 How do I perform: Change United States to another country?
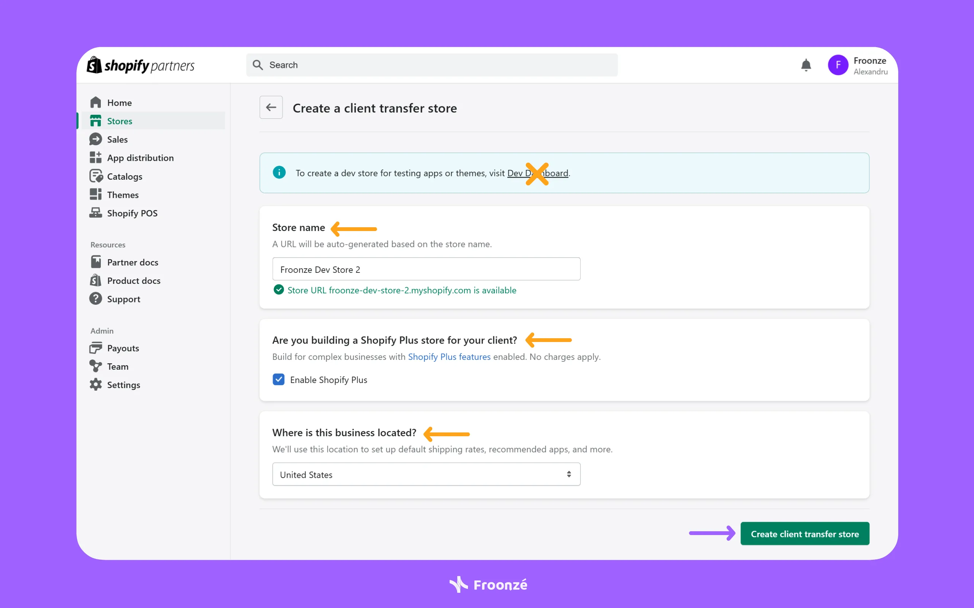point(426,474)
